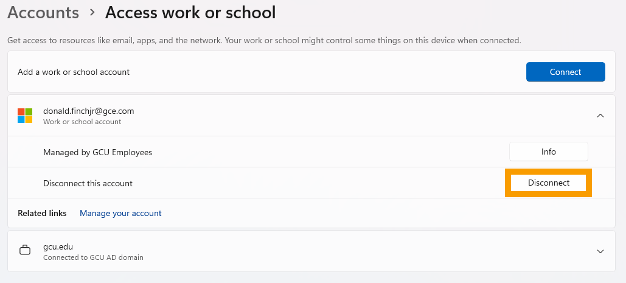
Task: Click the Access work or school heading
Action: [x=190, y=12]
